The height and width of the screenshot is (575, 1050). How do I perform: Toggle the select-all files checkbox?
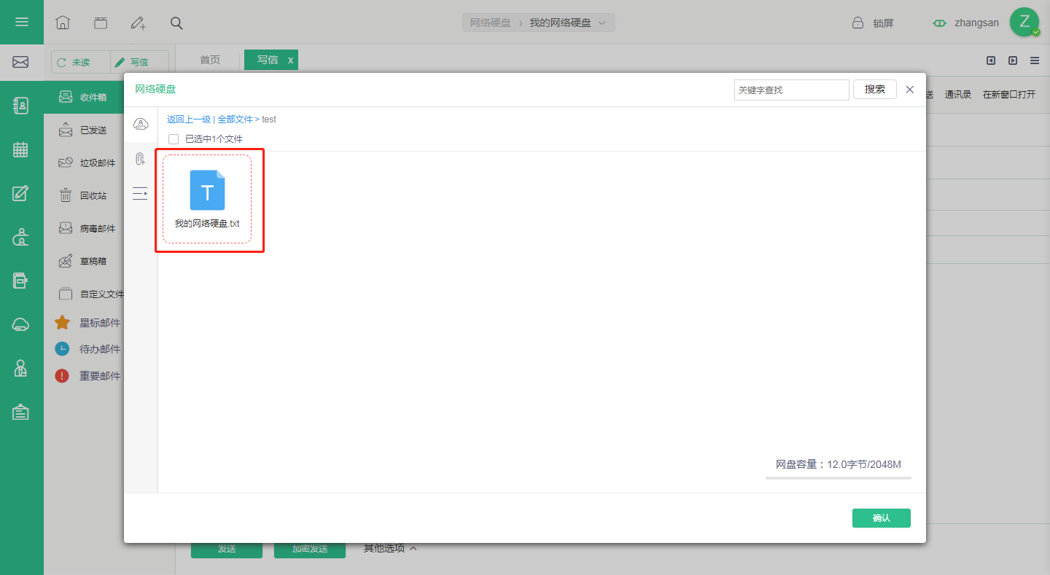pyautogui.click(x=174, y=138)
